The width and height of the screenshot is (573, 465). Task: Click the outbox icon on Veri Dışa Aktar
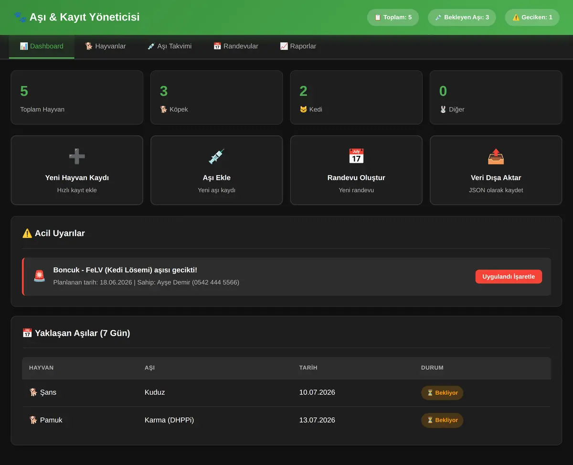coord(496,156)
